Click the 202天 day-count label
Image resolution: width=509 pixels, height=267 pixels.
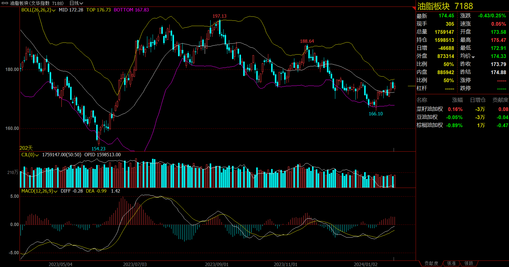pos(26,148)
